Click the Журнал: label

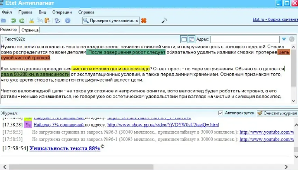(x=10, y=113)
